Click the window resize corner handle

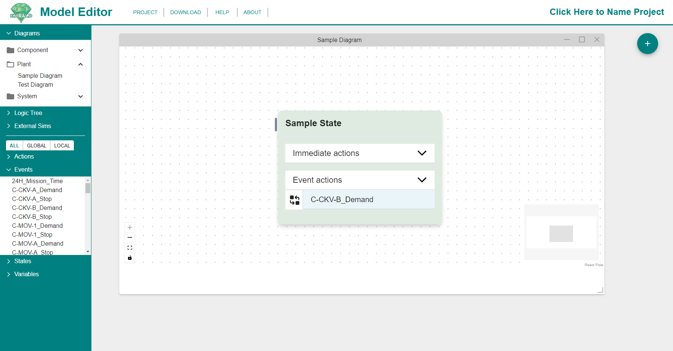601,290
